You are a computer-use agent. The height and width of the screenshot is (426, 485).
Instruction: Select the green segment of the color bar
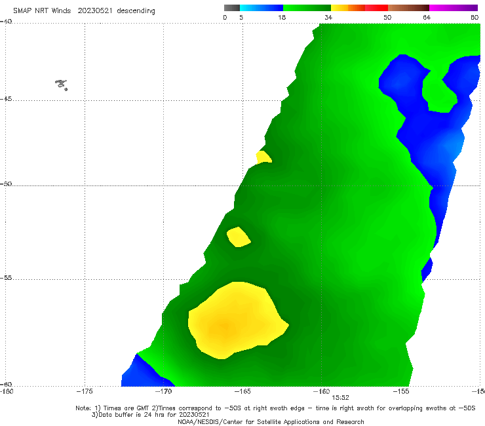coord(307,8)
